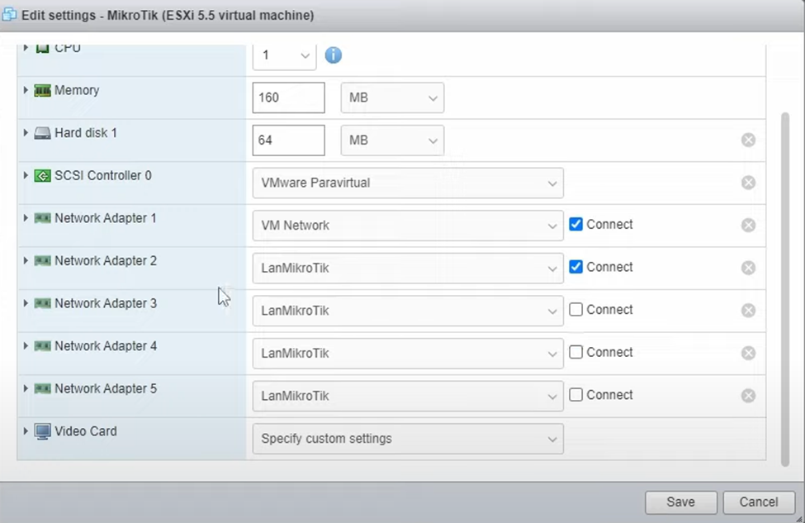Click the Memory chip icon

click(42, 91)
